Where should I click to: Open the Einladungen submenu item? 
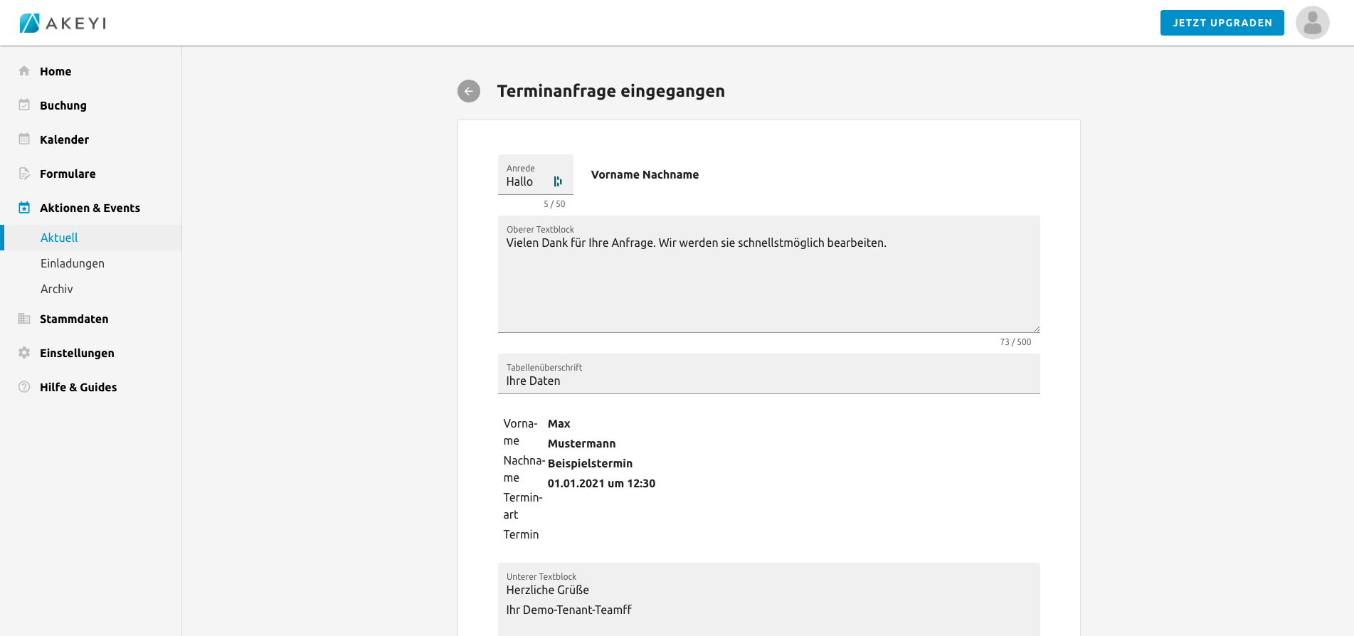tap(73, 263)
